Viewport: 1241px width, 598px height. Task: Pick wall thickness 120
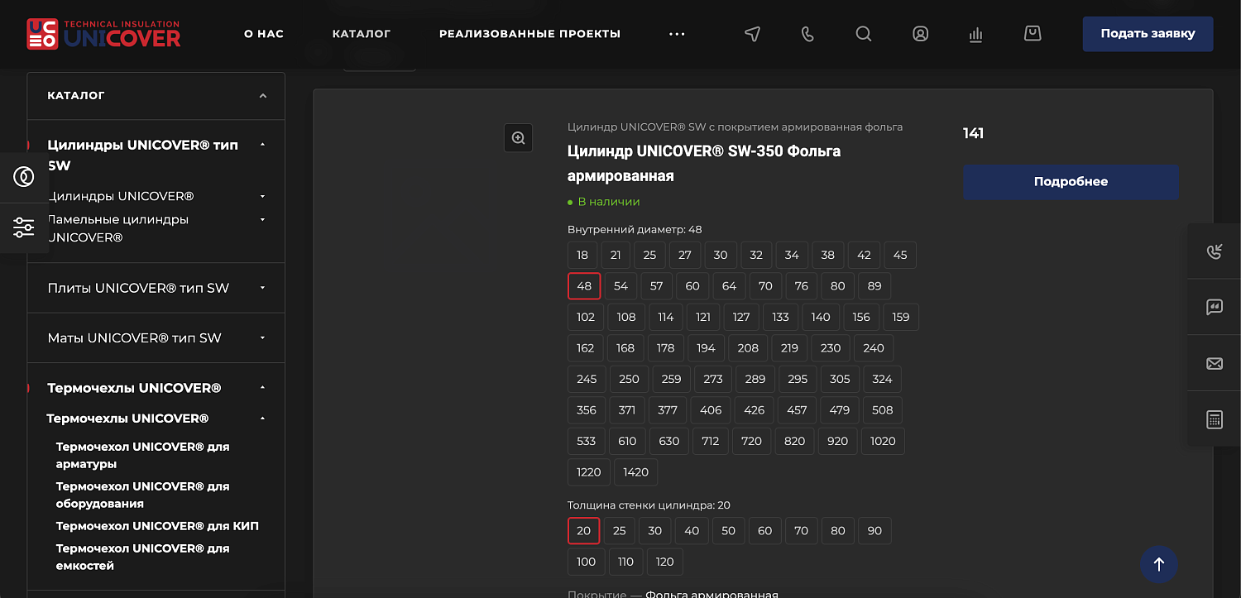click(665, 562)
